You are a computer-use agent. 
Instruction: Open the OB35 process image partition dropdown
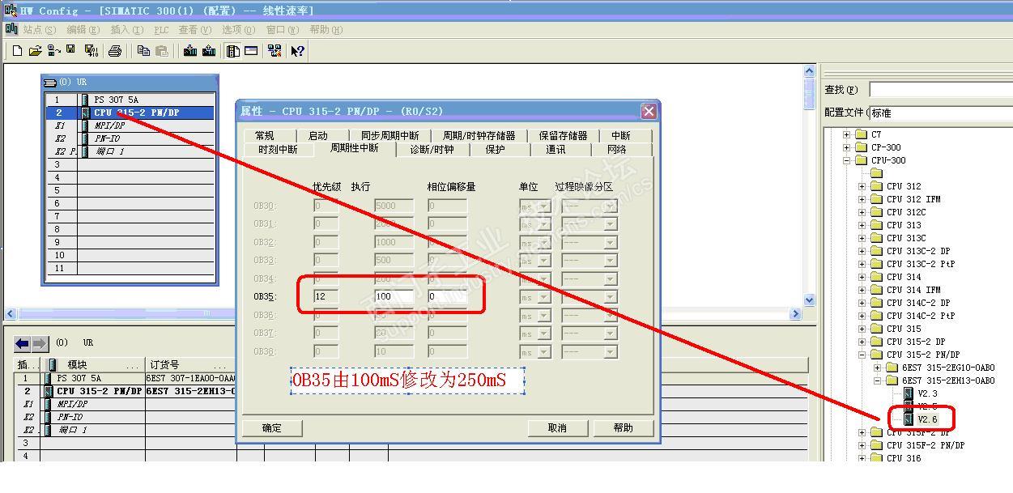point(611,296)
